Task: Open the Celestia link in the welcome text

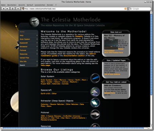Action: [79, 36]
